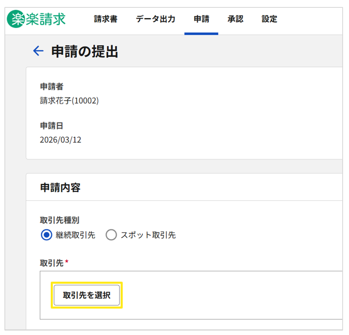Click the 取引先種別 label
349x335 pixels.
pos(60,220)
